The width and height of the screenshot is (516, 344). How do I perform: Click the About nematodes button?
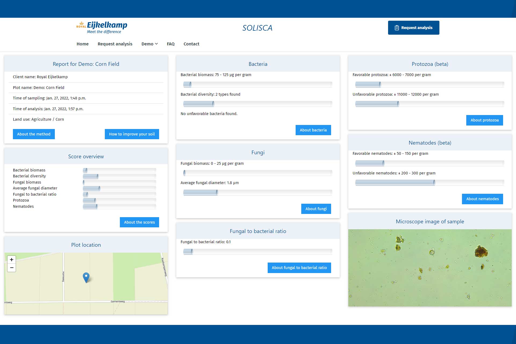(482, 199)
